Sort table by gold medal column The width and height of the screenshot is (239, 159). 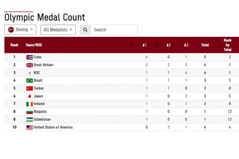tap(145, 45)
